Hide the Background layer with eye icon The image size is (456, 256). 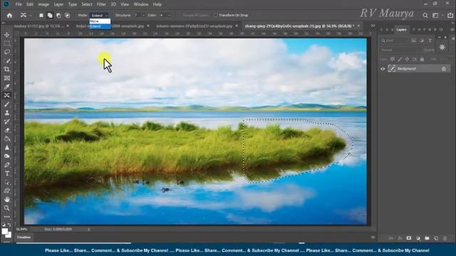tap(383, 69)
